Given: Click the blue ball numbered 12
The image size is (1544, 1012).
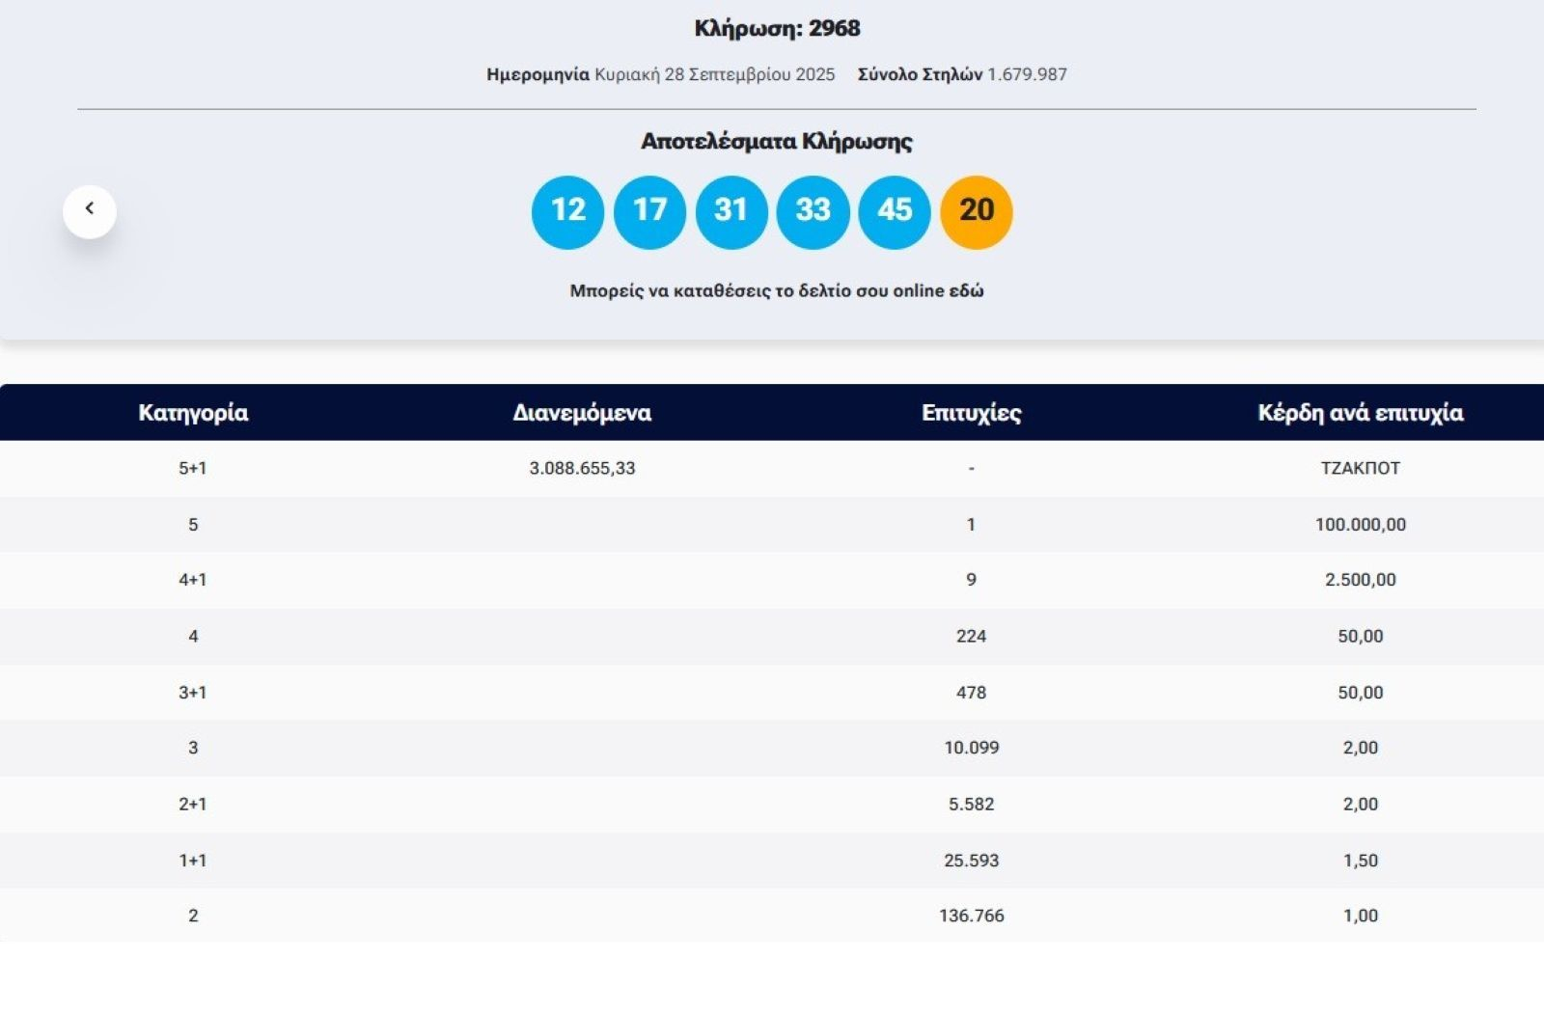Looking at the screenshot, I should pyautogui.click(x=567, y=211).
